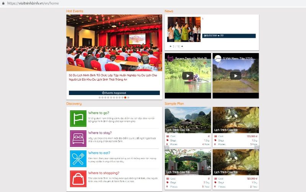This screenshot has width=306, height=192.
Task: Go to the previous news item arrow
Action: pyautogui.click(x=171, y=46)
